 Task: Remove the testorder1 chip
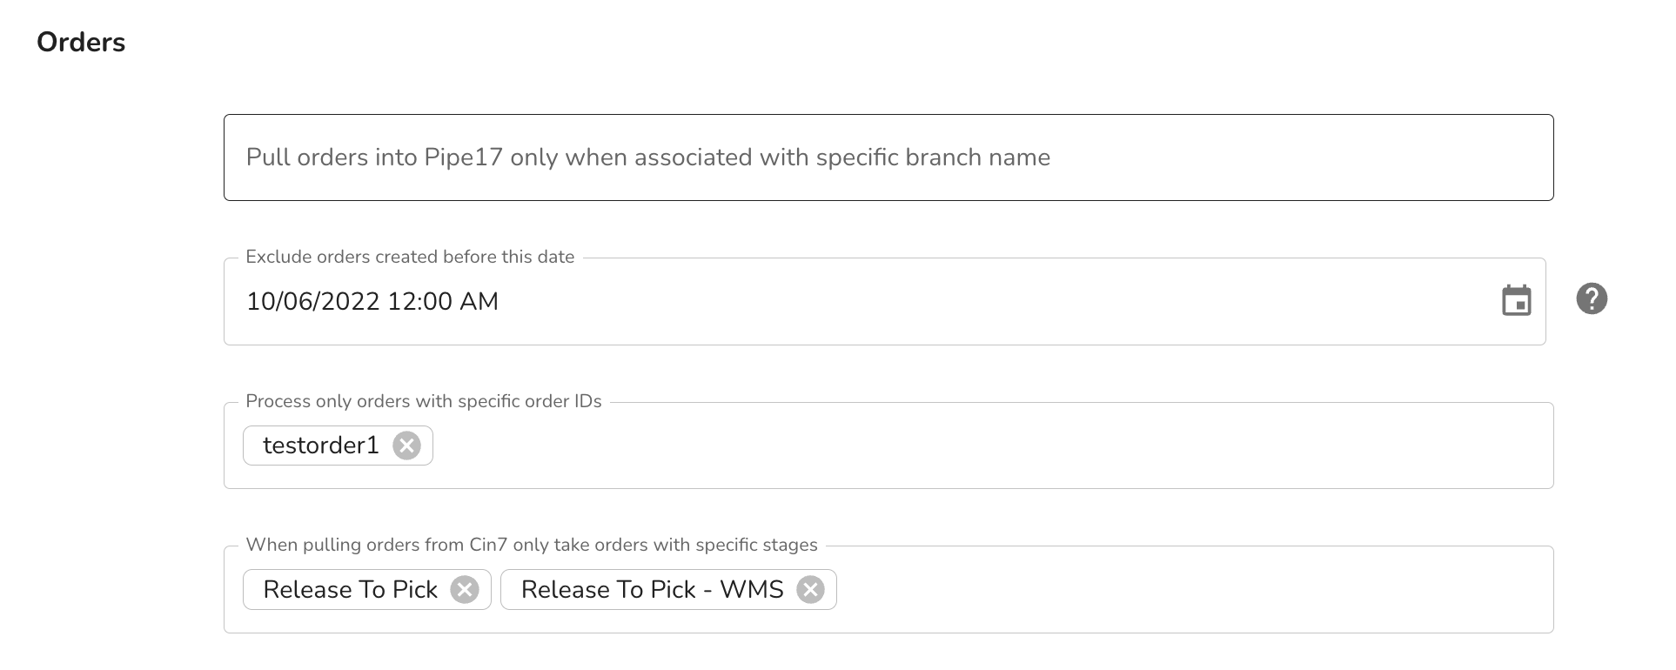[x=406, y=446]
